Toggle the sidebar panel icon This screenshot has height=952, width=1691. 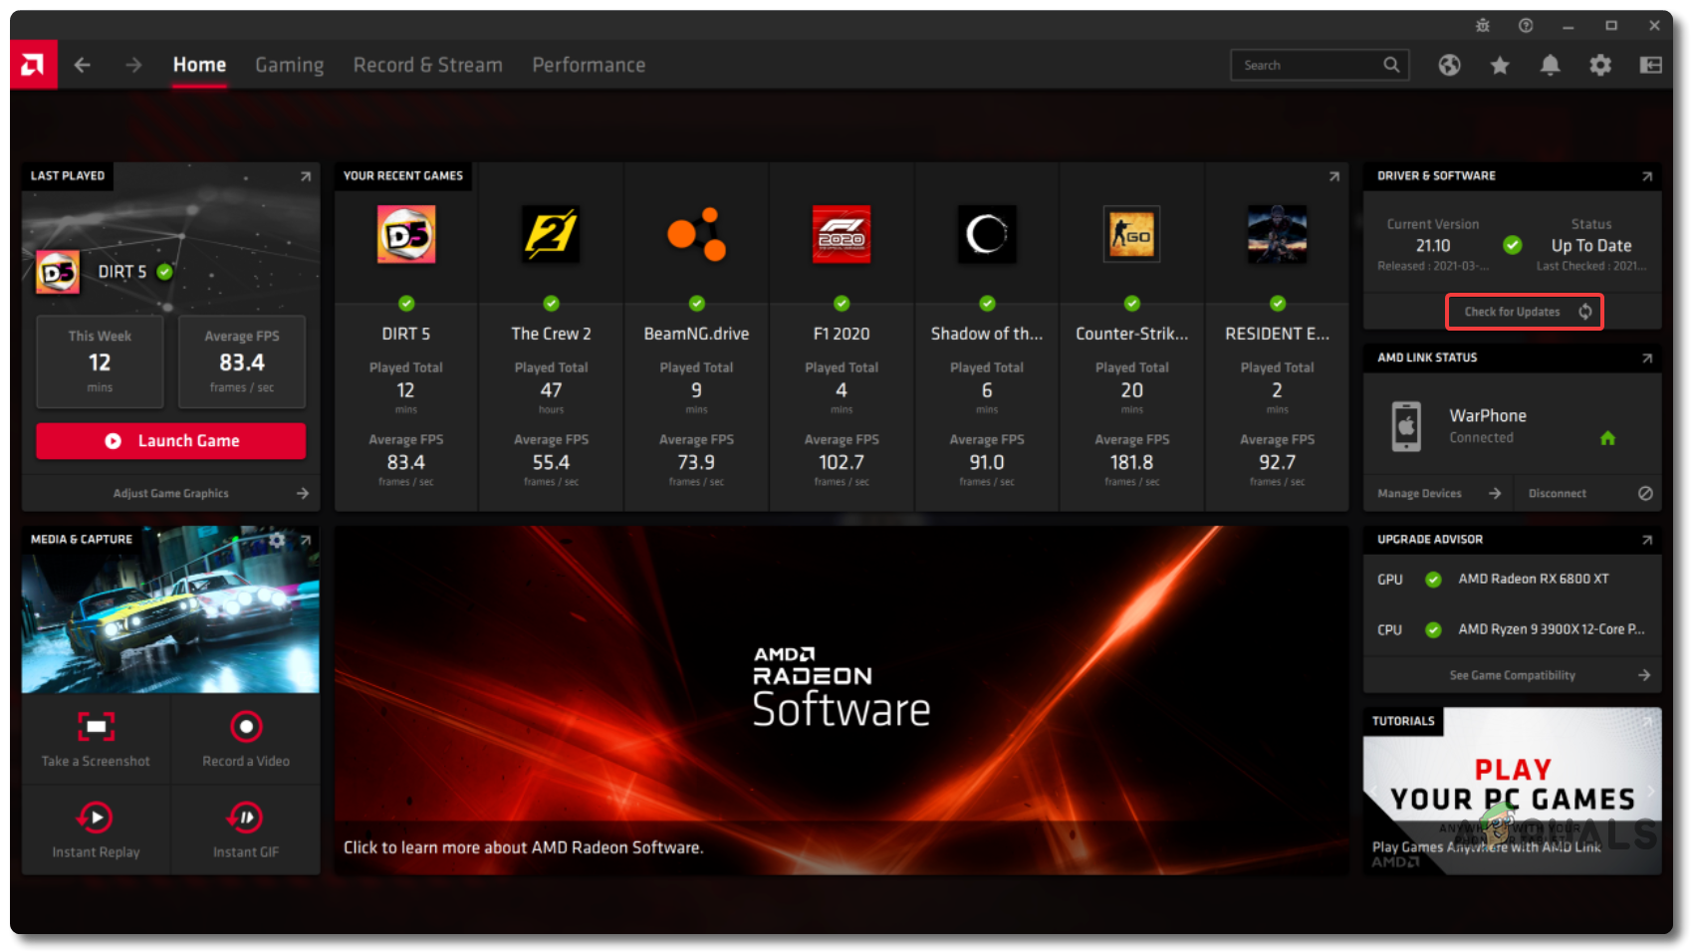pyautogui.click(x=1650, y=66)
